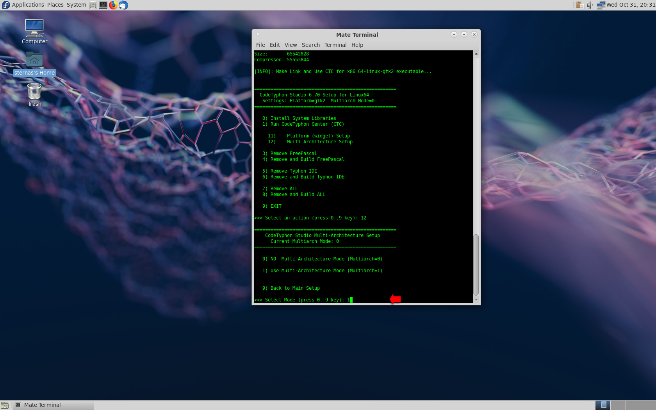Screen dimensions: 656x410
Task: Minimize the Mate Terminal window
Action: tap(454, 34)
